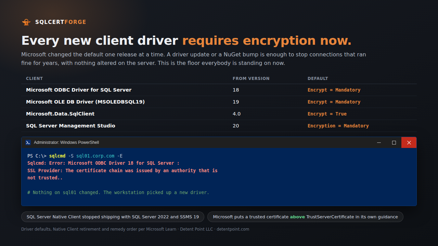The image size is (438, 246).
Task: Click the SQLCertForge logo icon
Action: (x=26, y=22)
